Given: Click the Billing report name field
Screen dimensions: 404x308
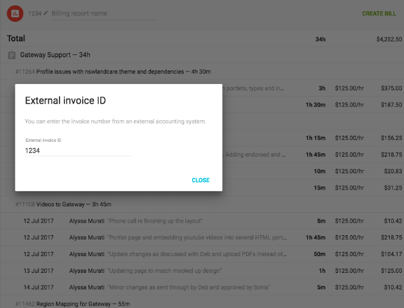Looking at the screenshot, I should (x=104, y=13).
